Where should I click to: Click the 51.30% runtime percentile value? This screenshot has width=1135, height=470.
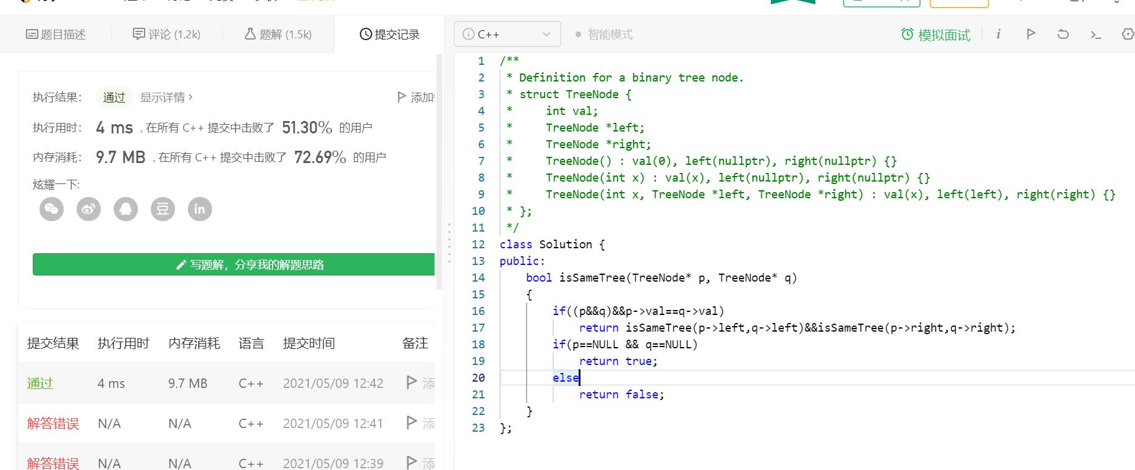[307, 128]
